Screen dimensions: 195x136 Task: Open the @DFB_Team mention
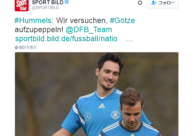pyautogui.click(x=89, y=30)
